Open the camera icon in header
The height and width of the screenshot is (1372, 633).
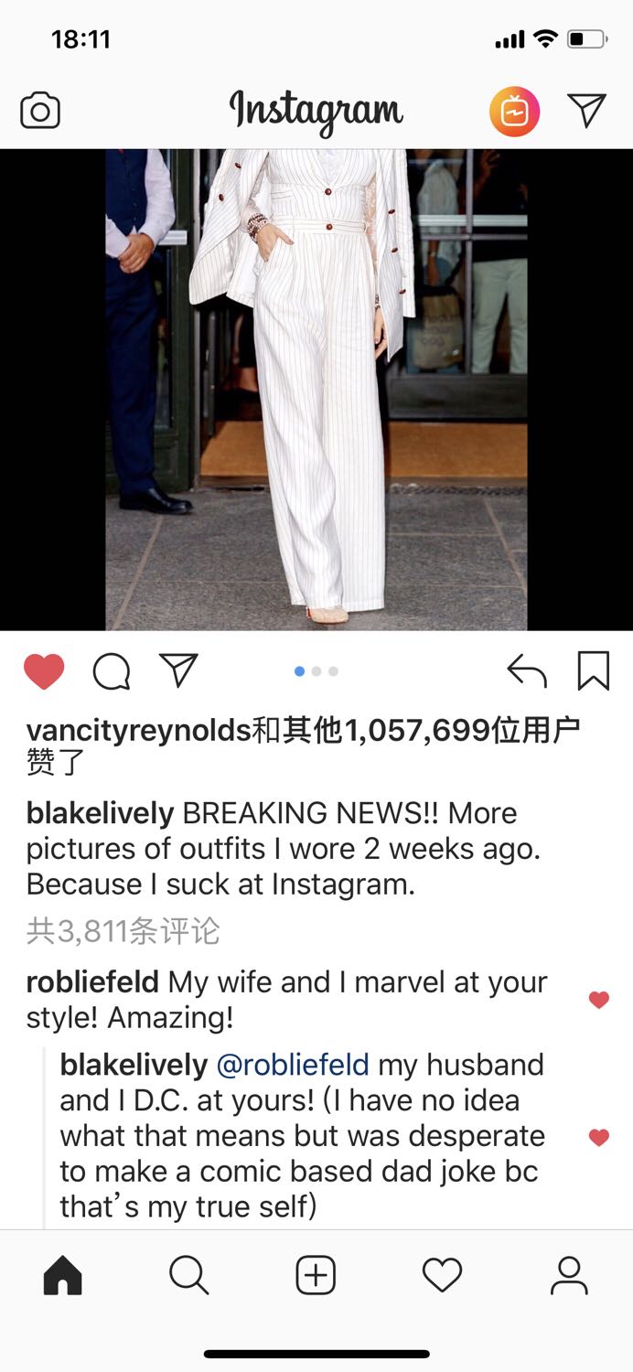[40, 112]
